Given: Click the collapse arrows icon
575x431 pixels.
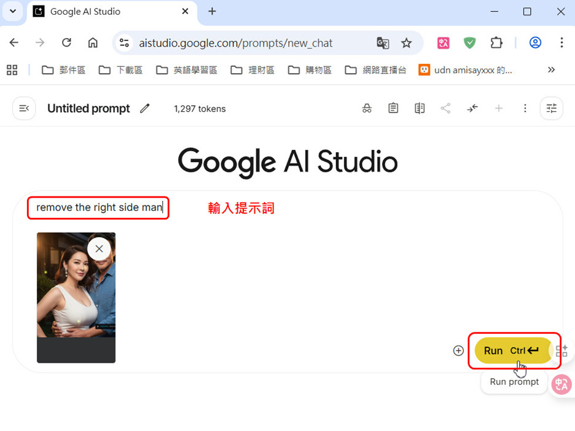Looking at the screenshot, I should tap(472, 109).
